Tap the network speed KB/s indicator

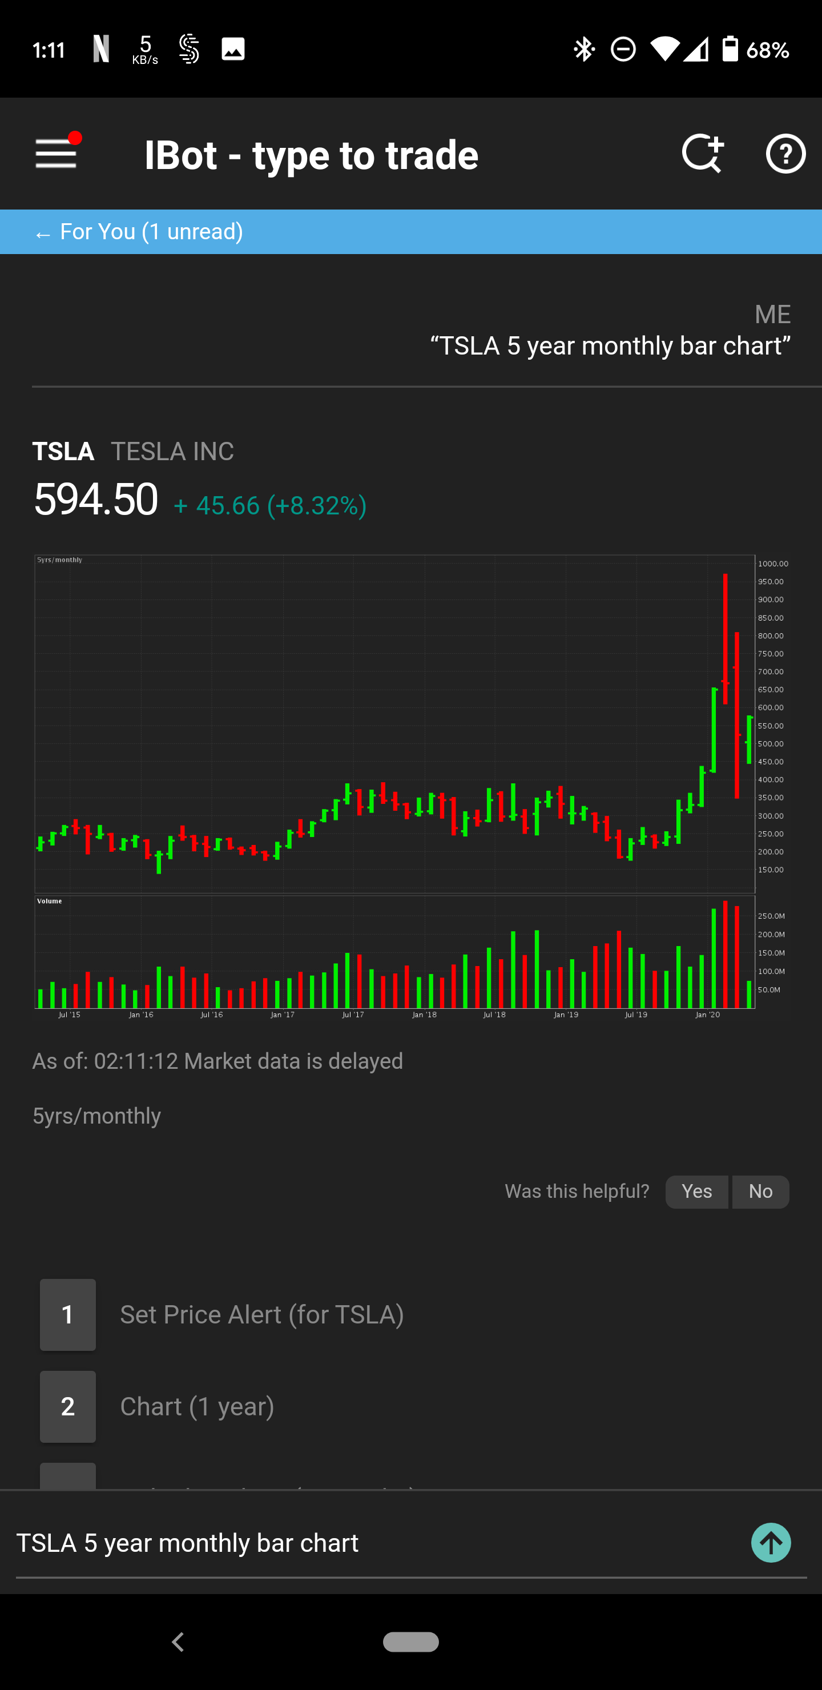145,50
